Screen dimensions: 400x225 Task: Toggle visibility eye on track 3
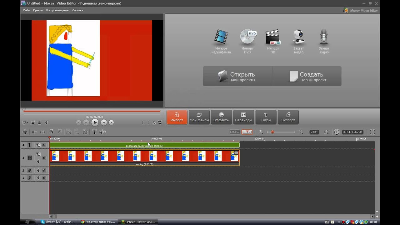44,158
